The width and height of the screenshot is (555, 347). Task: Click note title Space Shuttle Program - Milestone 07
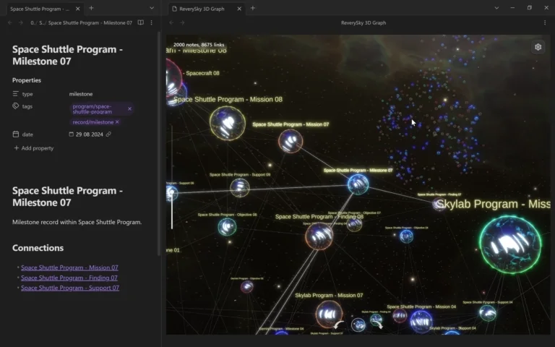click(x=68, y=55)
